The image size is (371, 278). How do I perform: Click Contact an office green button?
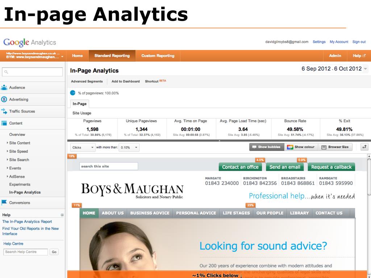[241, 167]
